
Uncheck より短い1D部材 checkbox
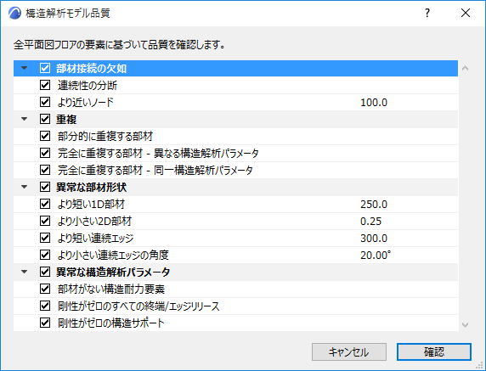tap(45, 204)
